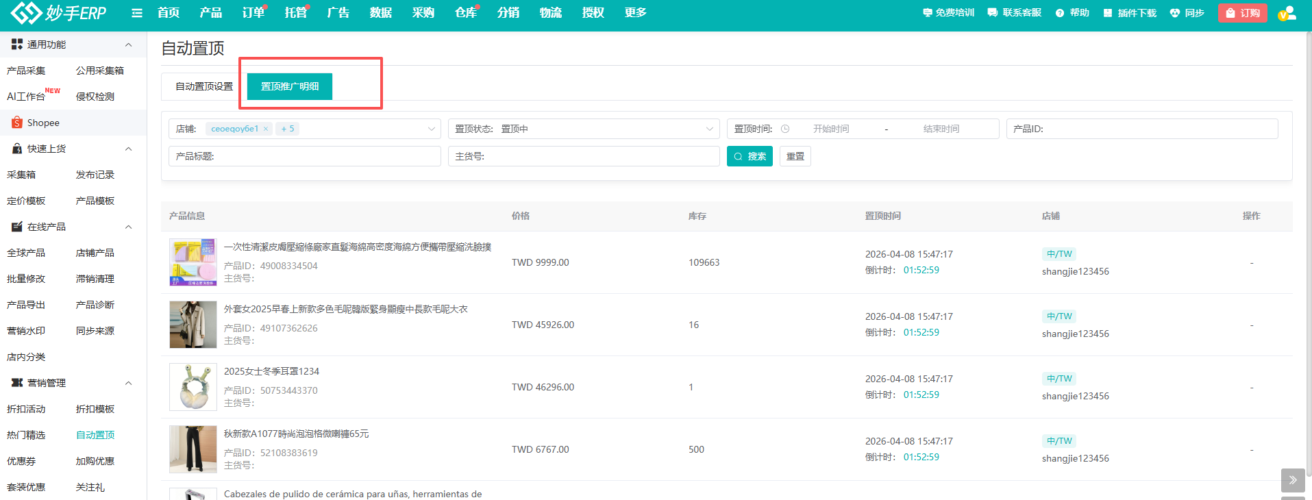Click the 重置 button
The image size is (1312, 500).
795,156
